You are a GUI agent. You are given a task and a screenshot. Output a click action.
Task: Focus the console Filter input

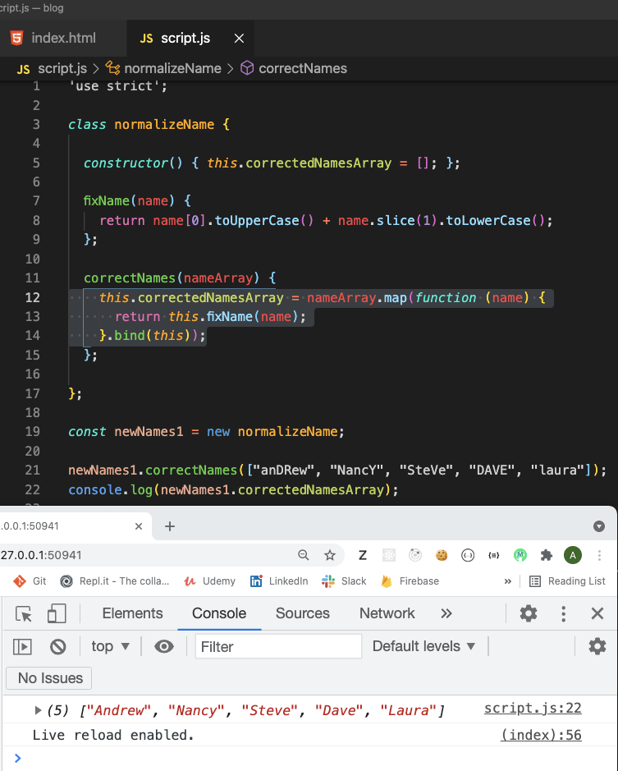[x=278, y=646]
